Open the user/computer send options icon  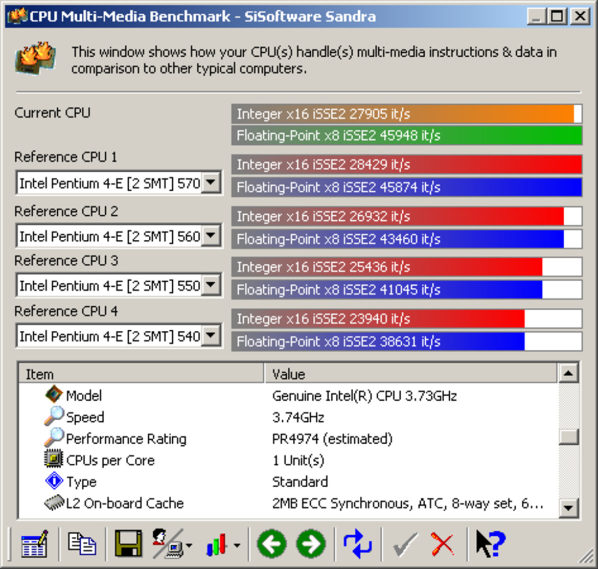tap(169, 544)
